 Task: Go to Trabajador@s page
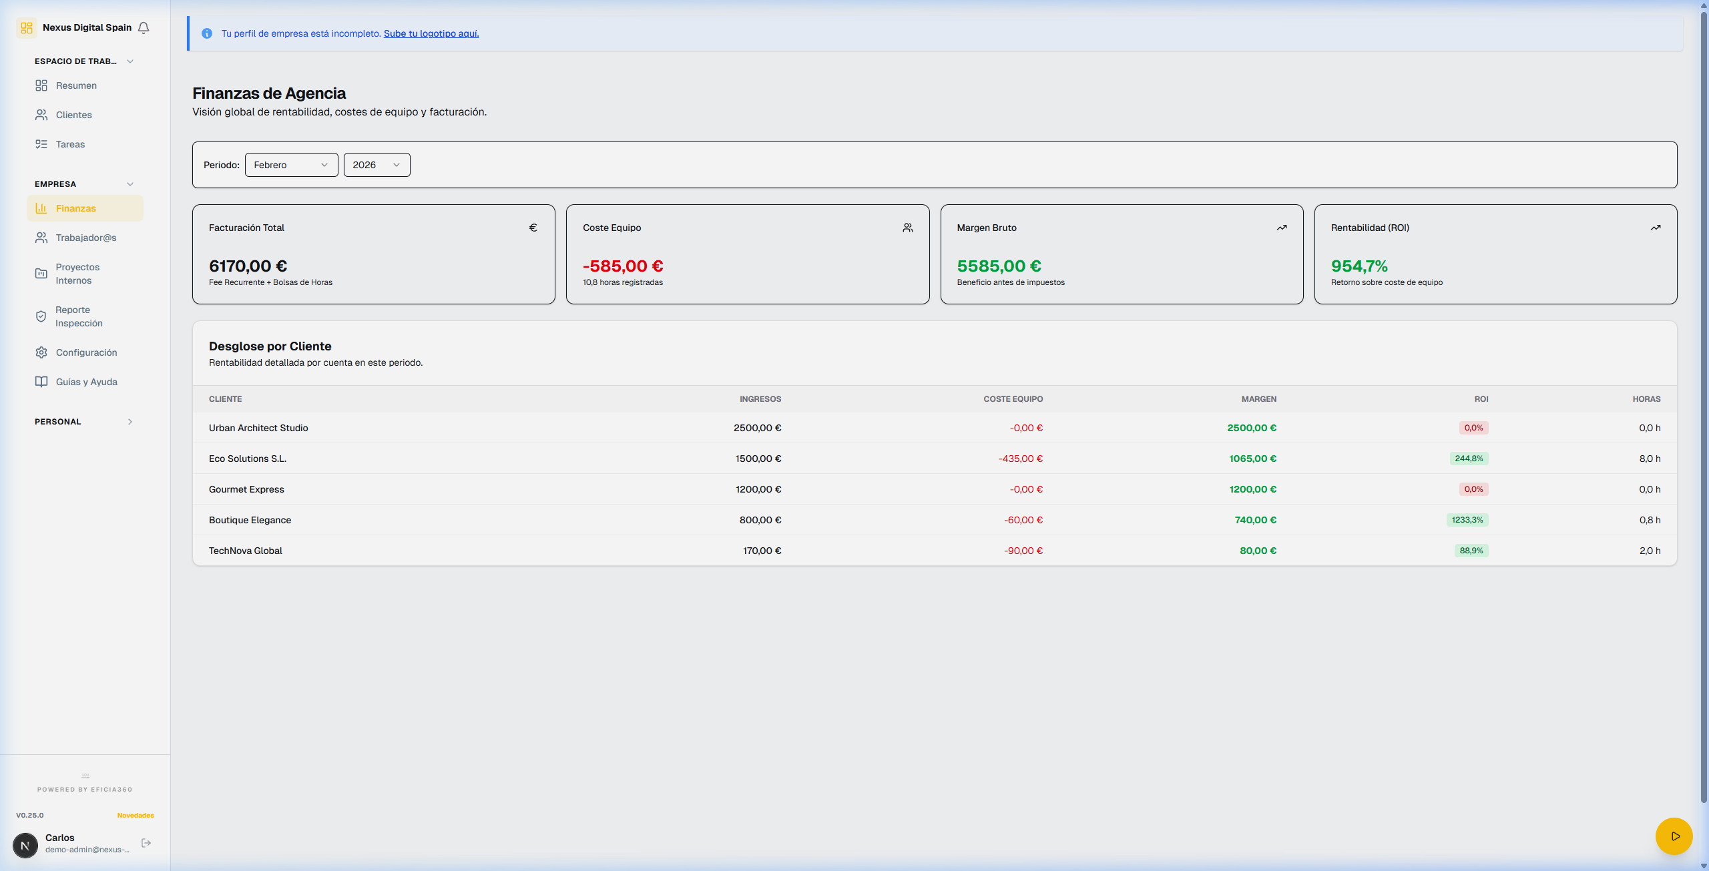point(85,238)
